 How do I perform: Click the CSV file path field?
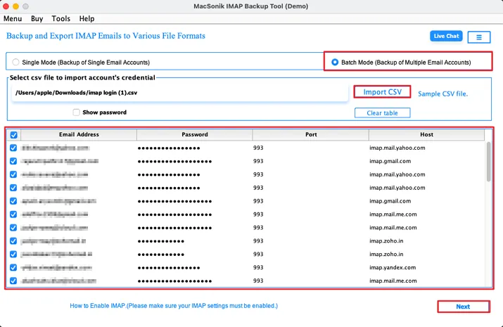coord(180,93)
